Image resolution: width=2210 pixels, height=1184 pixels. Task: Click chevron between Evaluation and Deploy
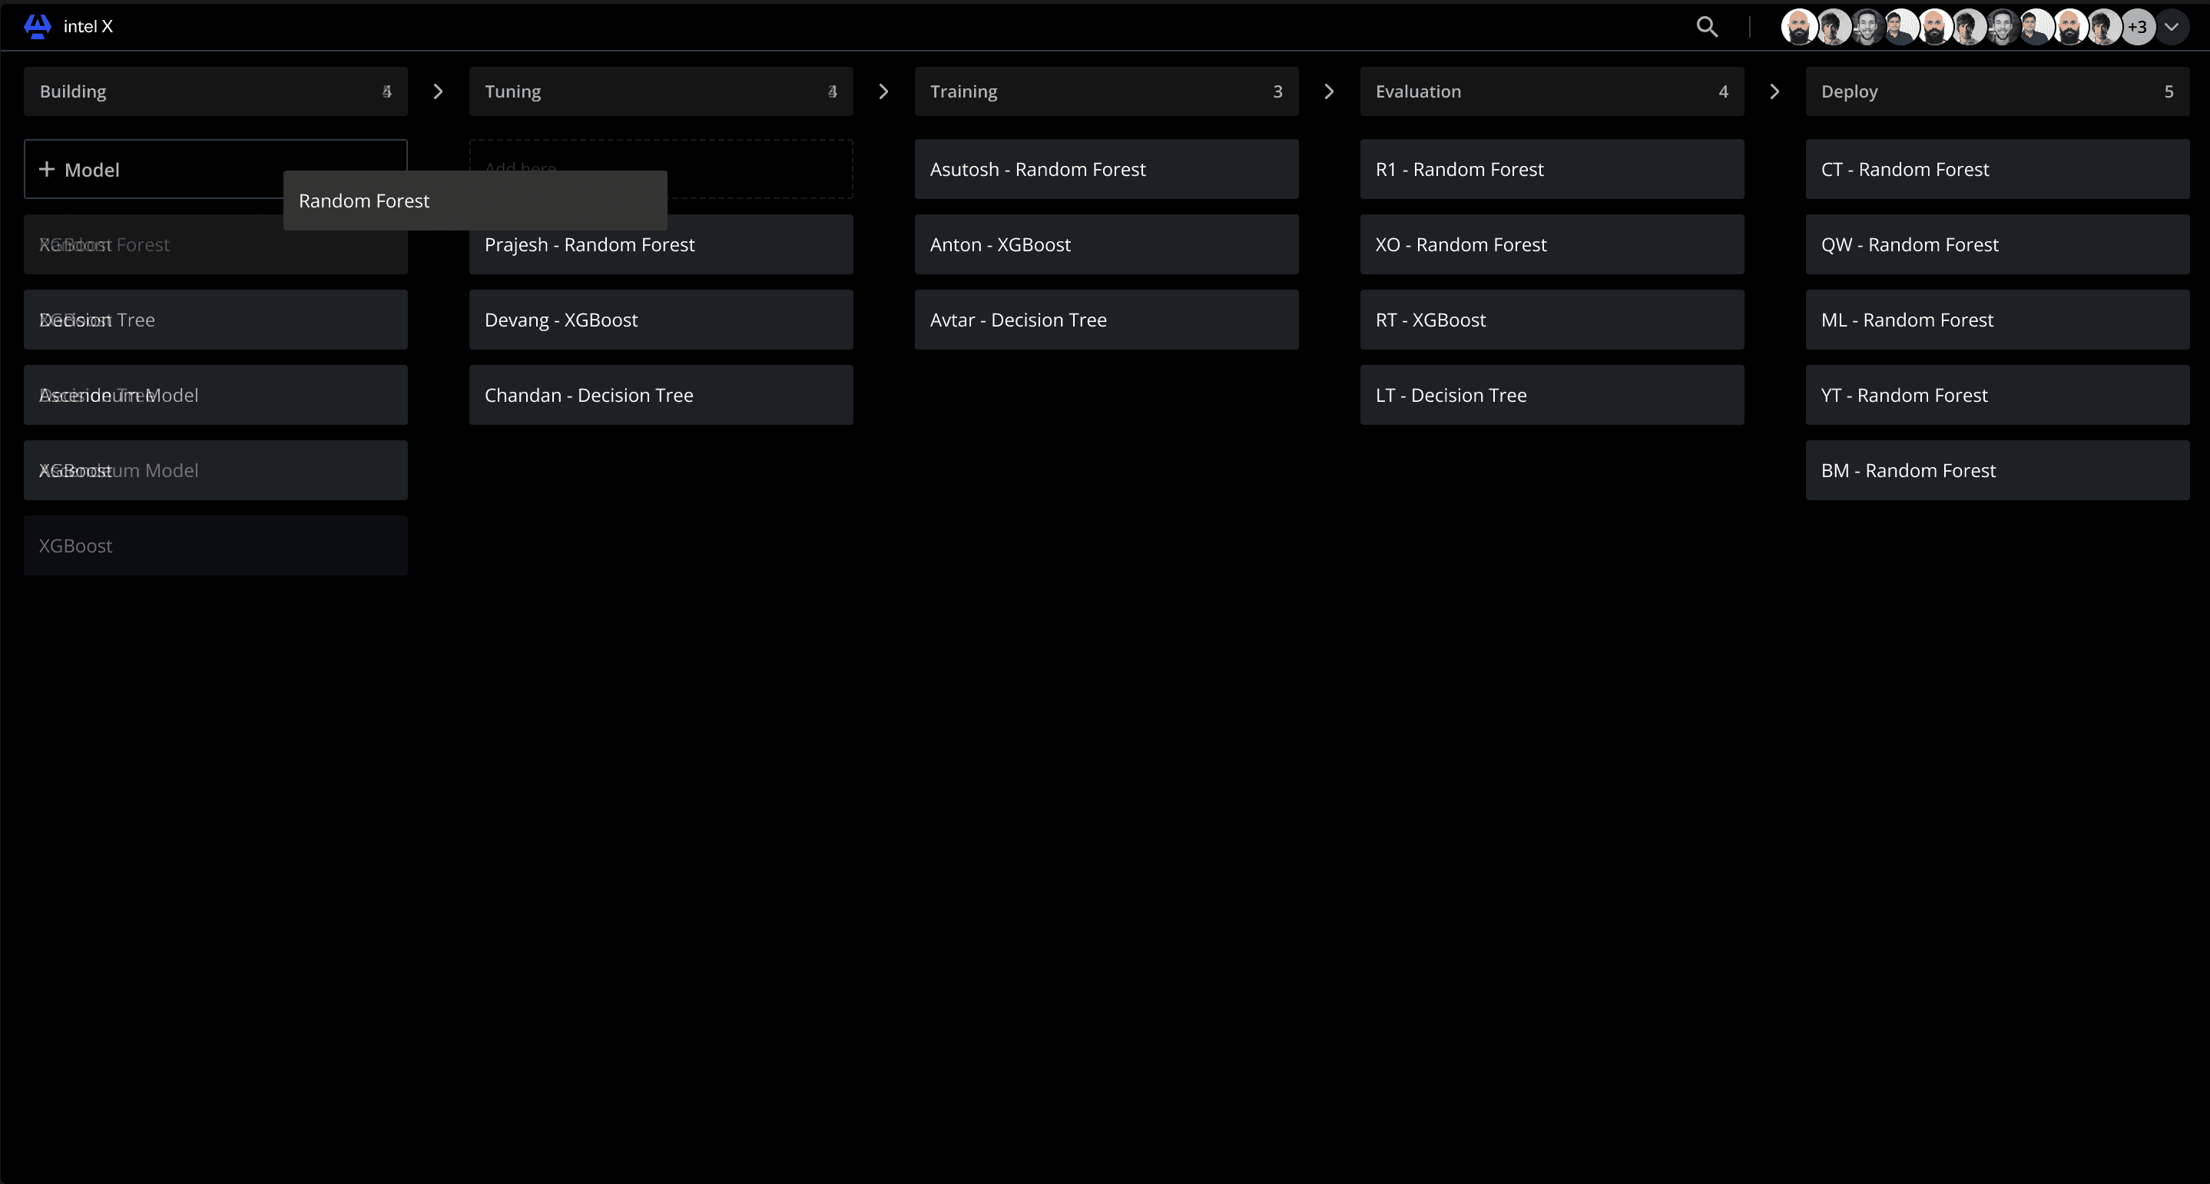click(1774, 91)
